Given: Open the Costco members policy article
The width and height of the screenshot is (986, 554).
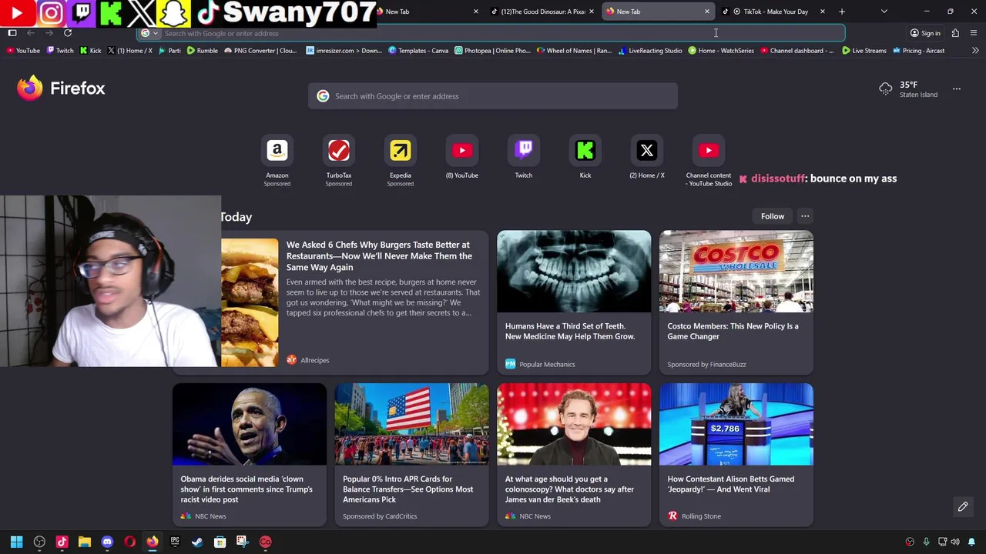Looking at the screenshot, I should click(736, 302).
